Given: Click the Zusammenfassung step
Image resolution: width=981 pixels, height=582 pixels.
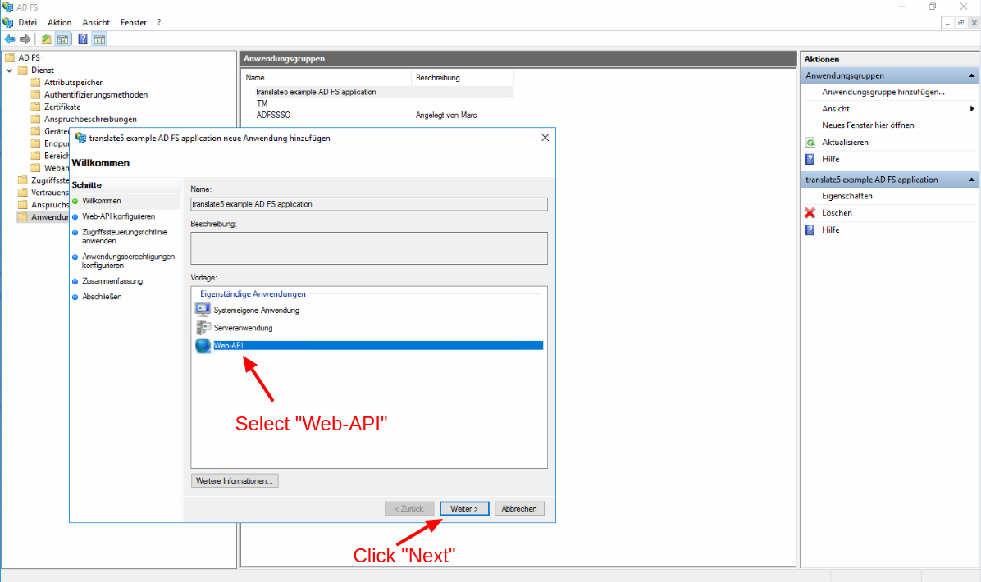Looking at the screenshot, I should point(112,281).
